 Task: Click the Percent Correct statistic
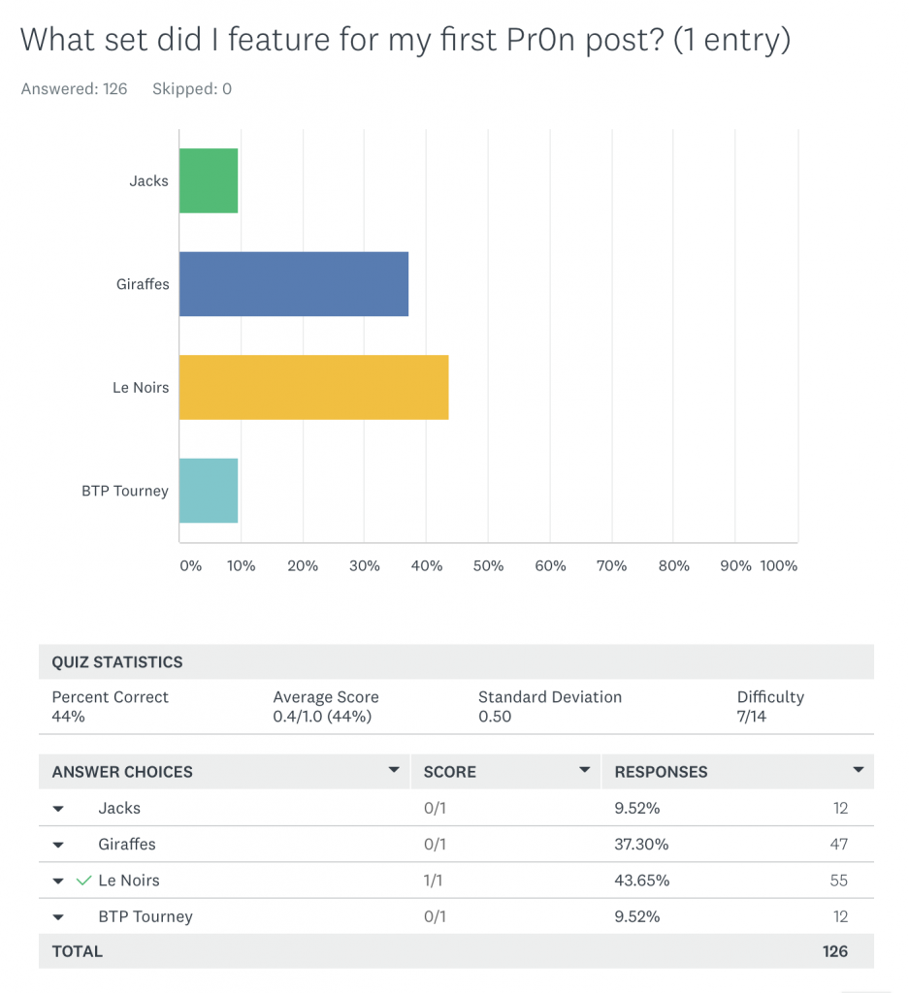tap(110, 697)
